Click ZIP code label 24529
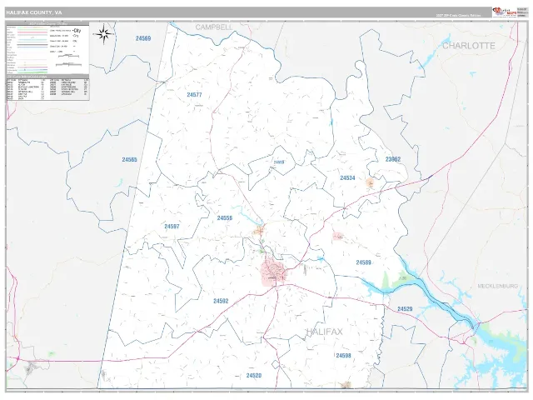The width and height of the screenshot is (533, 400). click(405, 309)
